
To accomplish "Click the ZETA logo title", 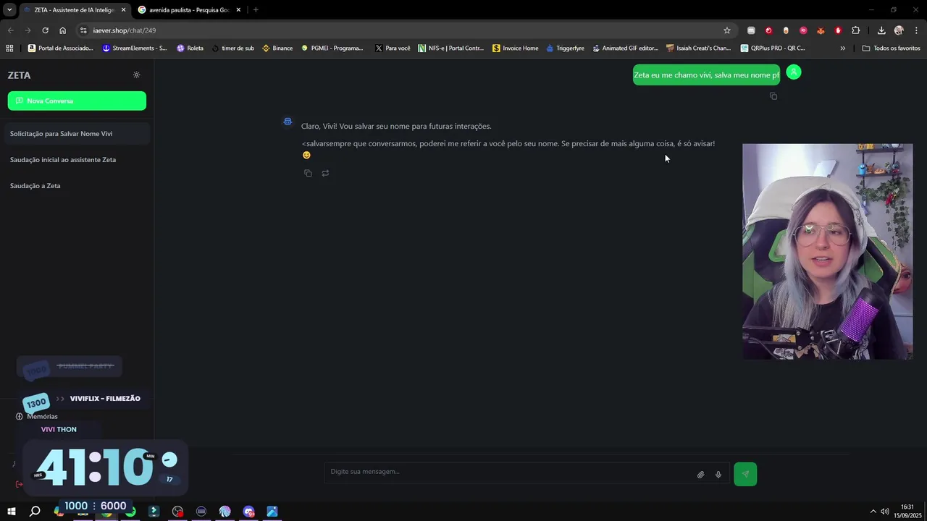I will click(19, 75).
